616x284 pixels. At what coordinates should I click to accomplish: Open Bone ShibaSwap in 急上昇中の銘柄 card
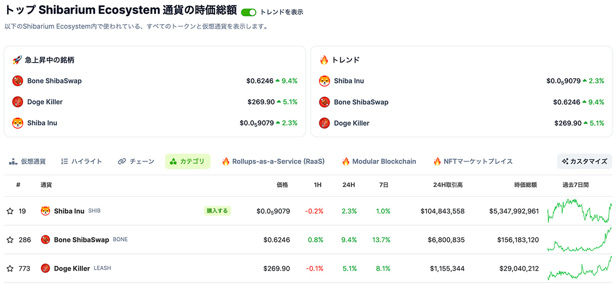pyautogui.click(x=54, y=81)
